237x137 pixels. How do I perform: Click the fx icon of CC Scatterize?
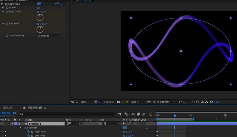coord(2,4)
